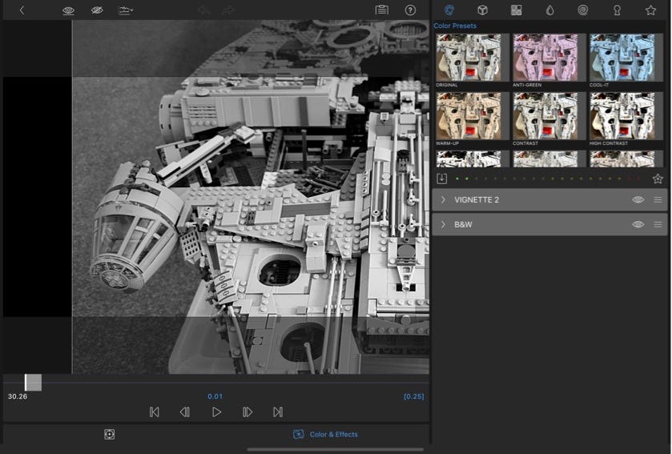
Task: Click the redo arrow
Action: tap(228, 10)
